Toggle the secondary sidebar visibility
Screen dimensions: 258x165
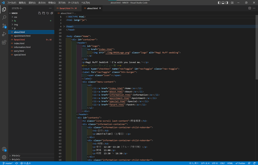tap(227, 3)
